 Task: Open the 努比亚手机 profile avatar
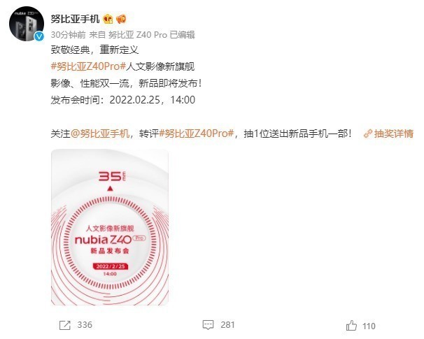pos(26,24)
